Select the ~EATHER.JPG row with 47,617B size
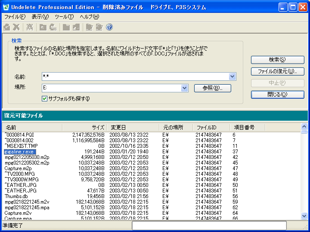Screen dimensions: 310x232 click(x=21, y=191)
